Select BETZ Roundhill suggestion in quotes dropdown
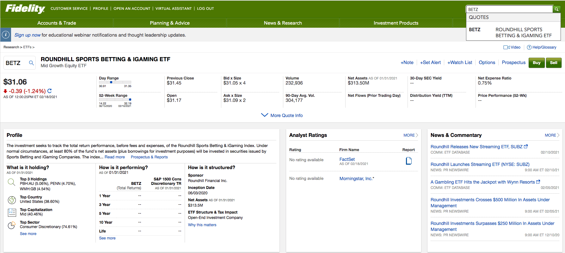 point(513,32)
